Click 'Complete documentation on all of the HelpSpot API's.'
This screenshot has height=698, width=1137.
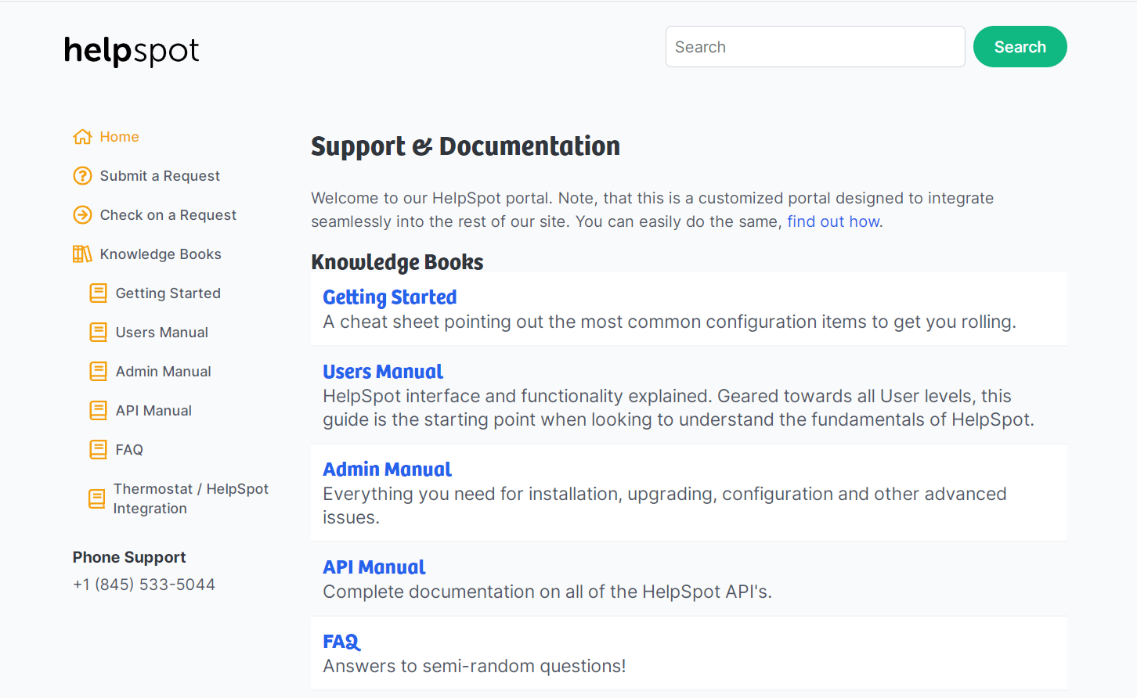pyautogui.click(x=547, y=592)
